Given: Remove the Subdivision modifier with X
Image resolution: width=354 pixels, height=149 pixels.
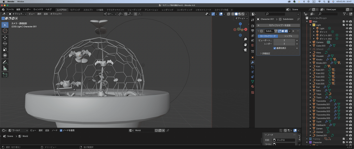Looking at the screenshot, I should click(293, 31).
